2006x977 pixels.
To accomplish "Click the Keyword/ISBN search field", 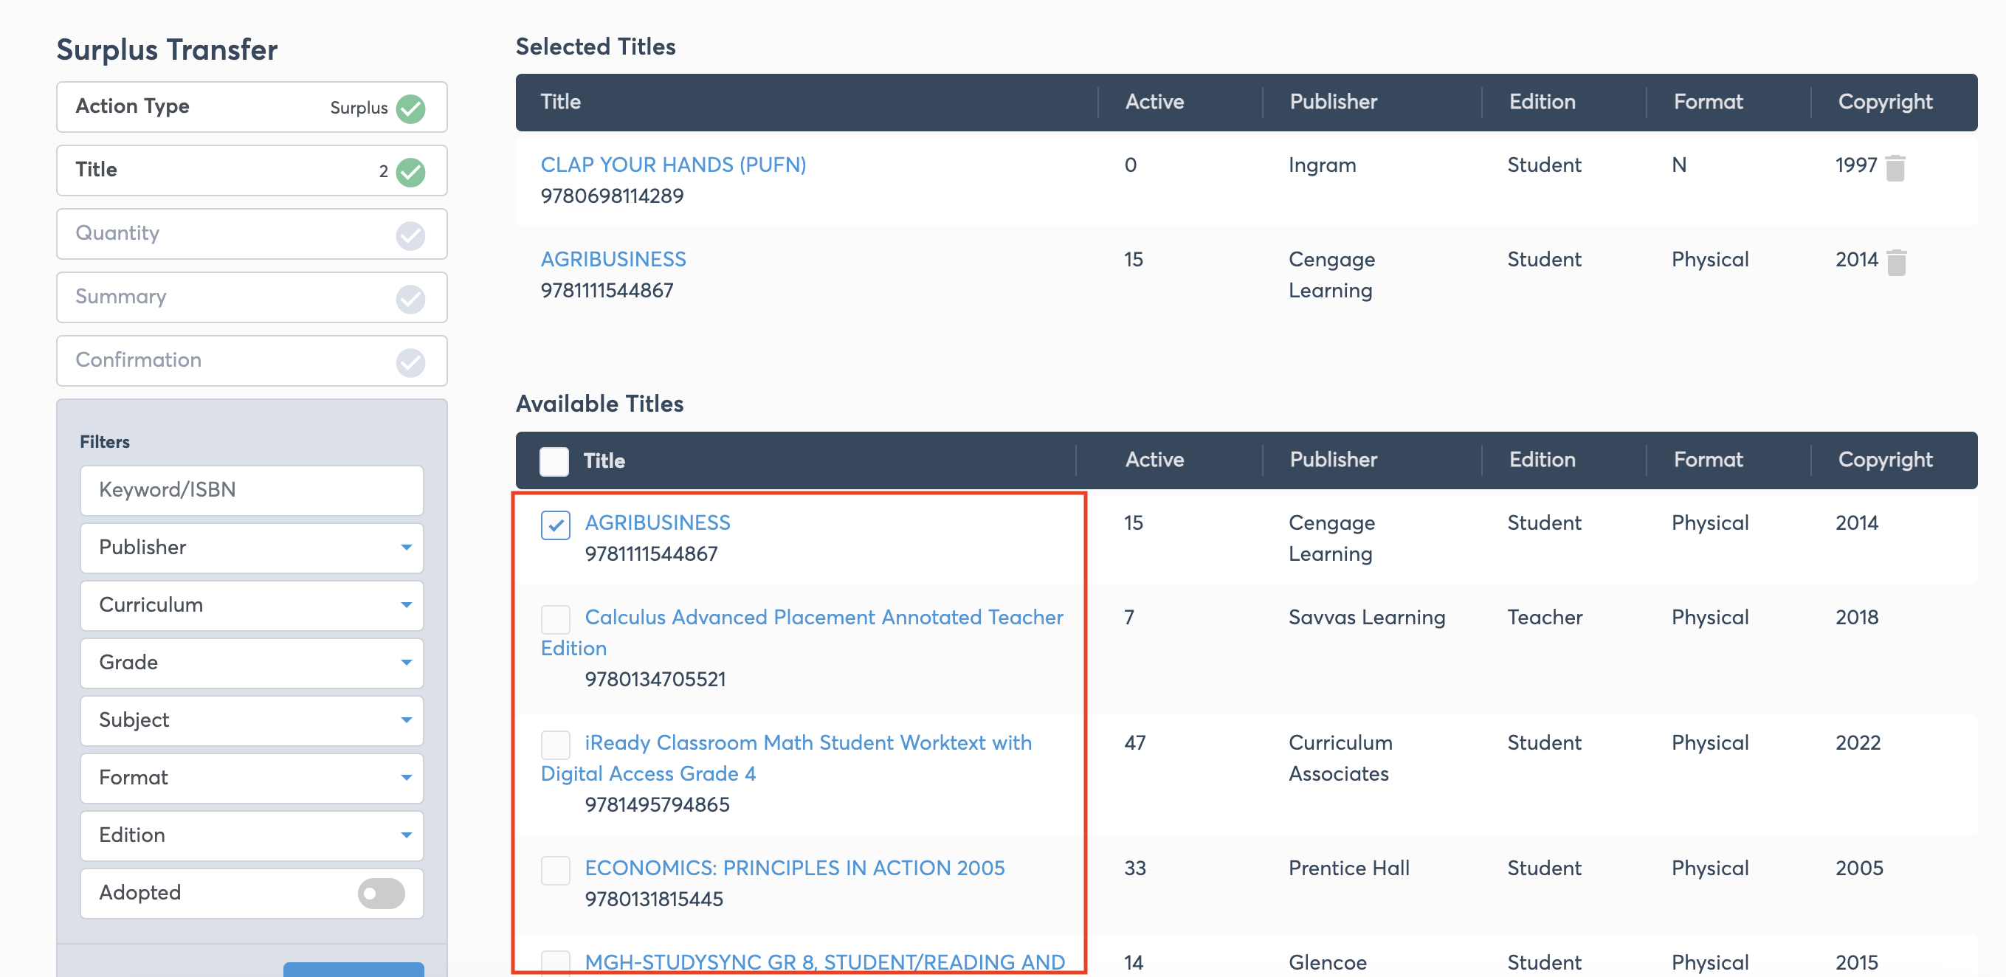I will (252, 490).
